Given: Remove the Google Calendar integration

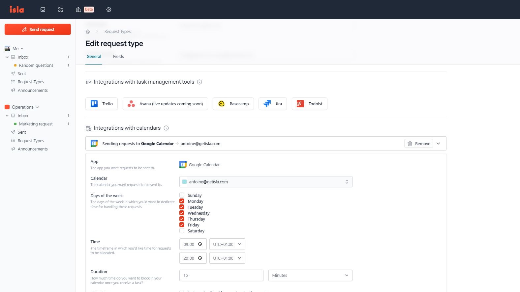Looking at the screenshot, I should point(418,144).
